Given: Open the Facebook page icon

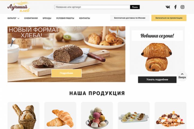Looking at the screenshot, I should tap(175, 7).
